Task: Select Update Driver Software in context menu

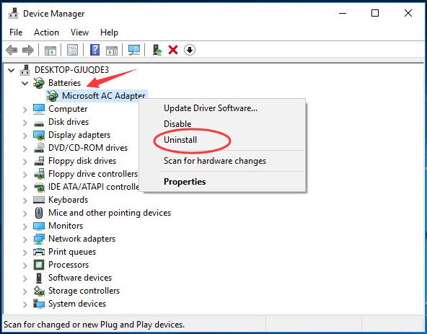Action: (211, 108)
